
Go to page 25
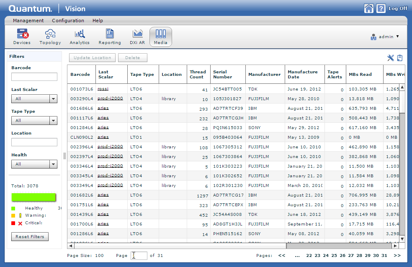tap(334, 255)
